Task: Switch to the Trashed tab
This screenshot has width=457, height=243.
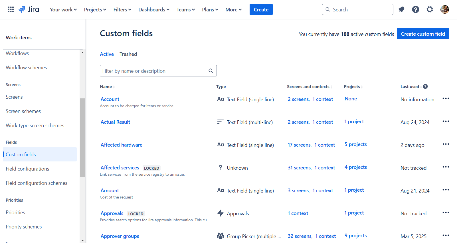Action: (x=128, y=54)
